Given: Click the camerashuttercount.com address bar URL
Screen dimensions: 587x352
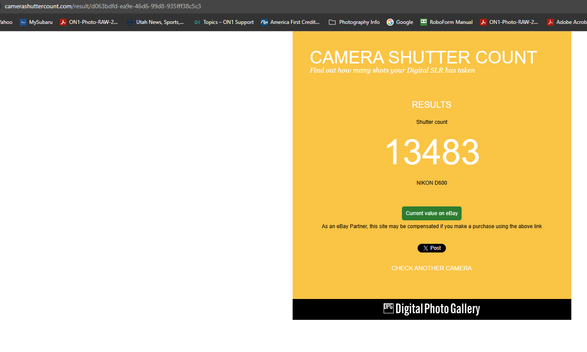Looking at the screenshot, I should [x=103, y=6].
